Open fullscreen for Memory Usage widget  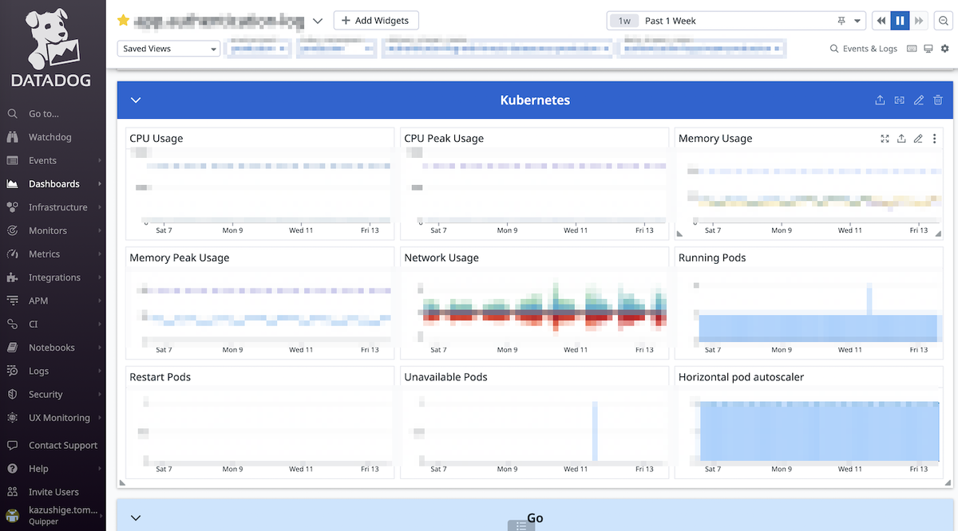[885, 139]
